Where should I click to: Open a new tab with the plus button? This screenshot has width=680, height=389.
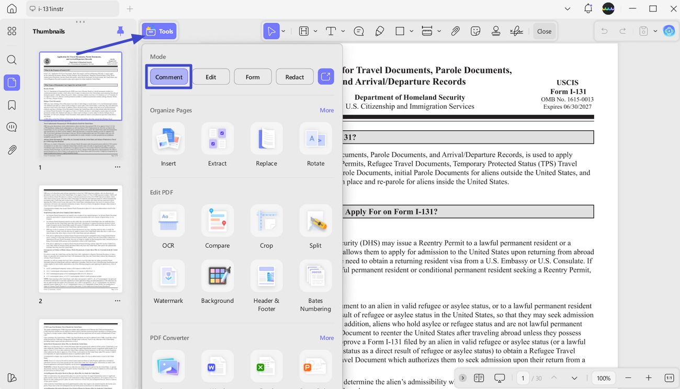(130, 9)
